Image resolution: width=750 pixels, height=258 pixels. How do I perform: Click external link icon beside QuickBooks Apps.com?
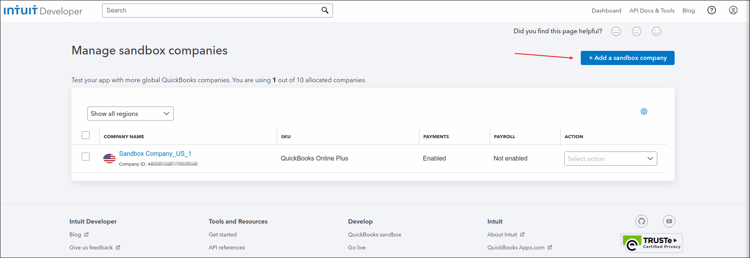pos(550,247)
